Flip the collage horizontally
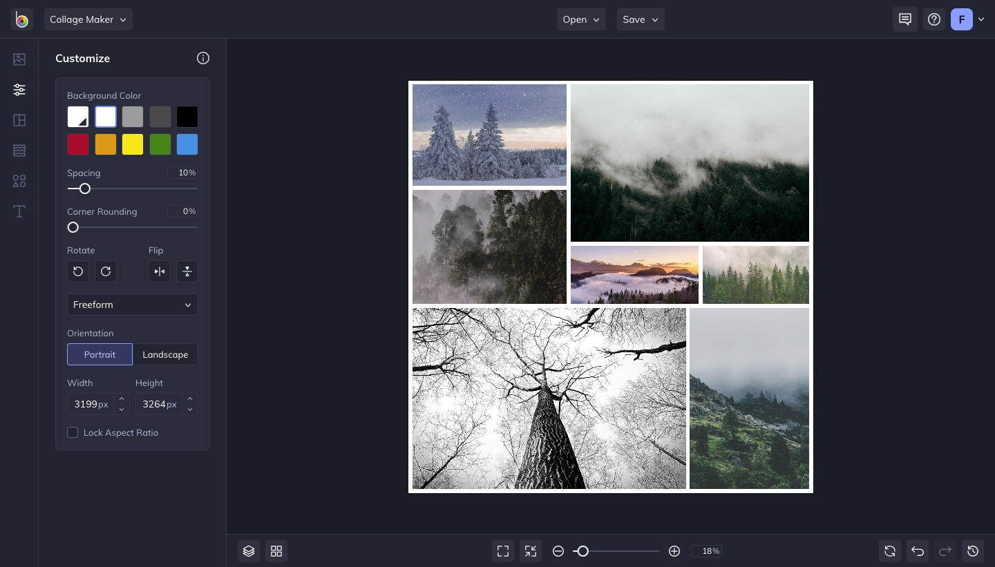Image resolution: width=995 pixels, height=567 pixels. (160, 271)
